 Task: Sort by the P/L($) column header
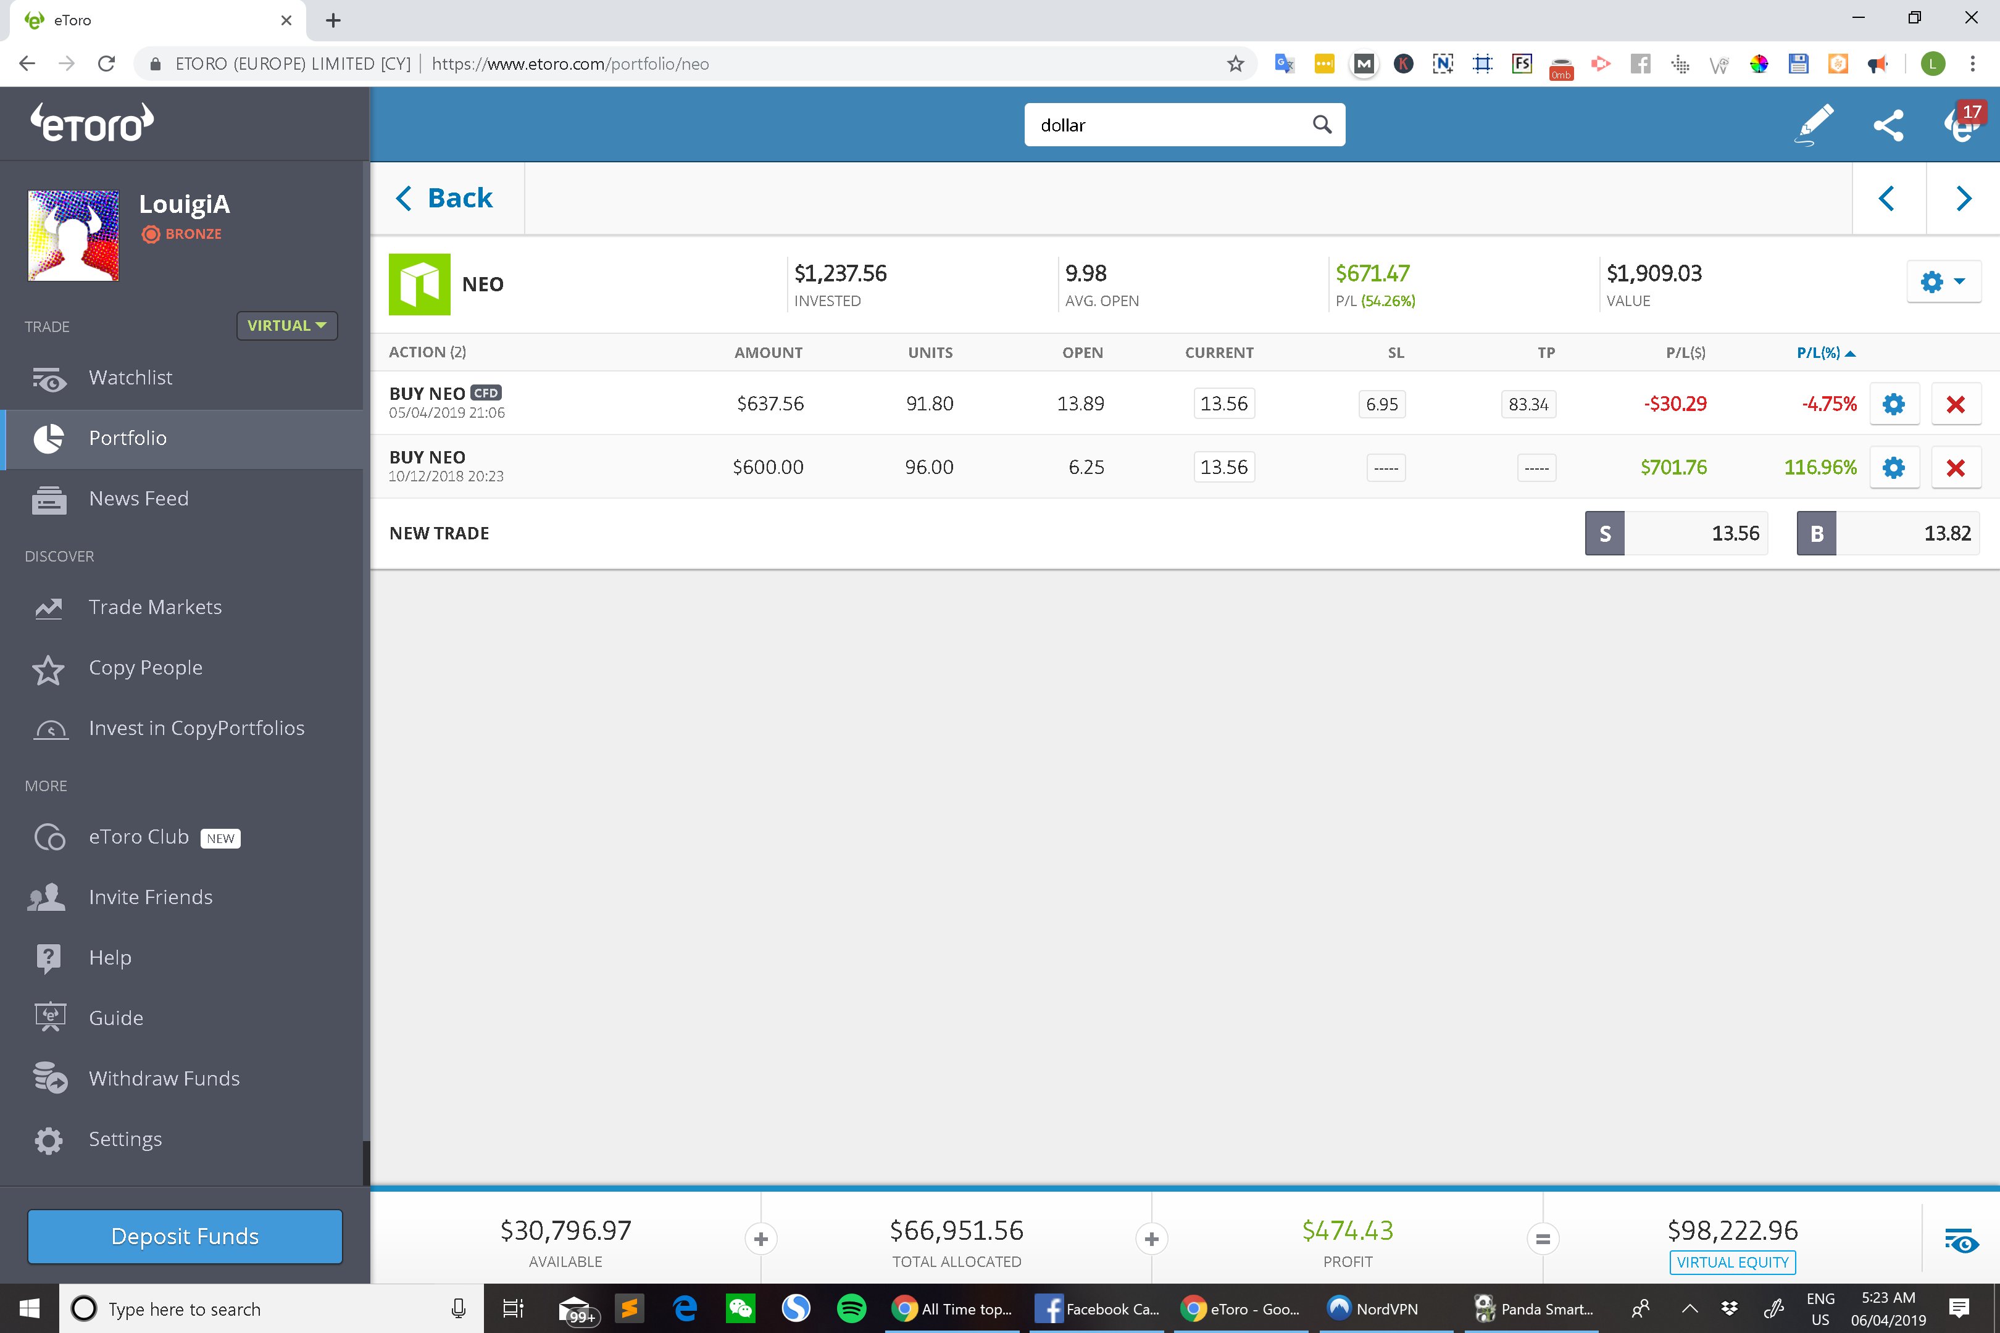pyautogui.click(x=1685, y=353)
